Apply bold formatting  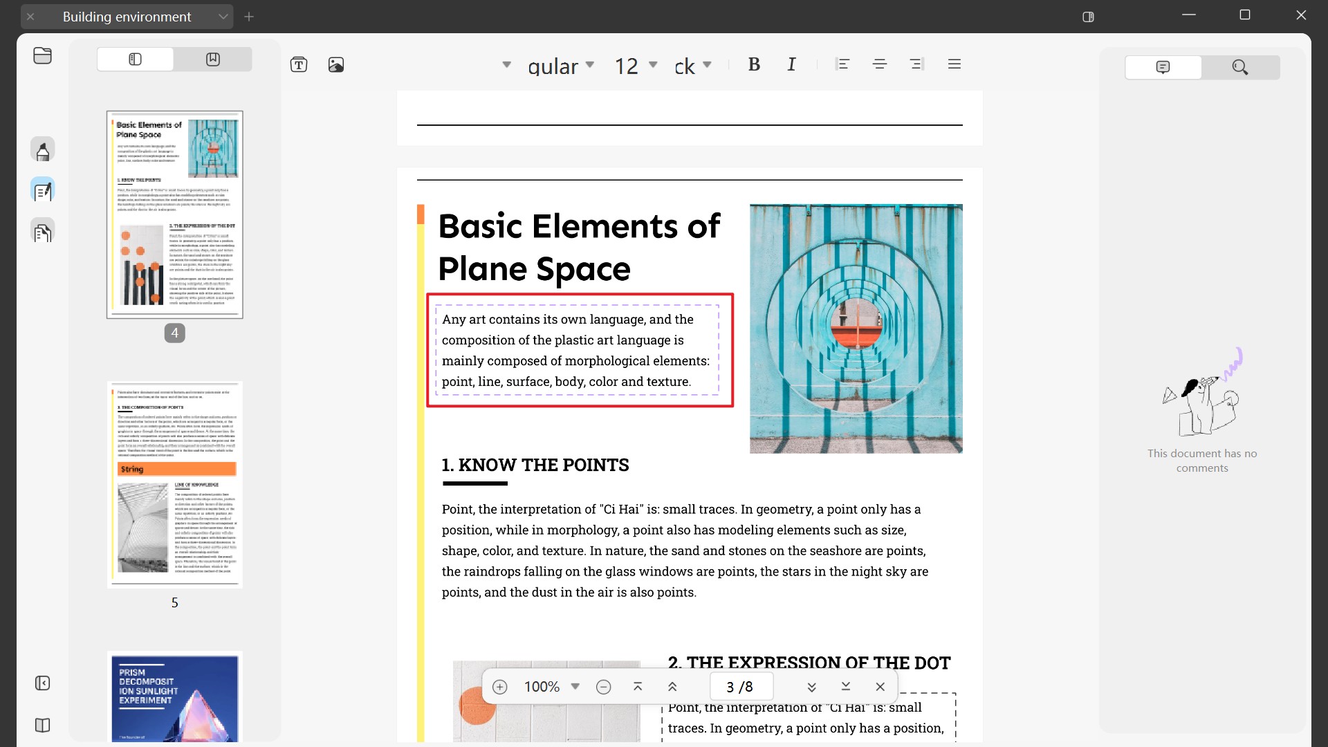pyautogui.click(x=754, y=64)
